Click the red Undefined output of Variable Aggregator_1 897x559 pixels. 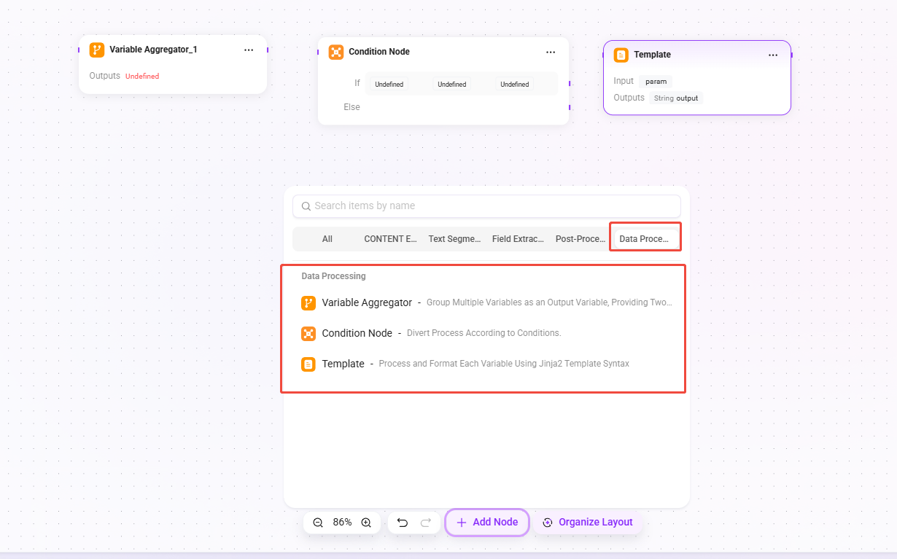(142, 76)
